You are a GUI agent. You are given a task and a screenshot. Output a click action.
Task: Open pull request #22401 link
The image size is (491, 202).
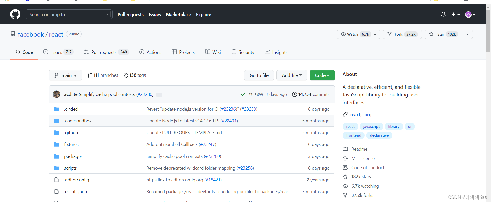(229, 121)
